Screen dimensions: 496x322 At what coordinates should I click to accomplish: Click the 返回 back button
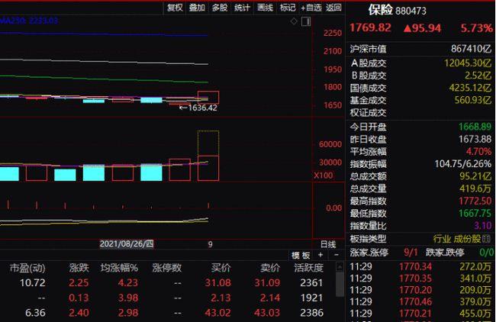pos(333,8)
